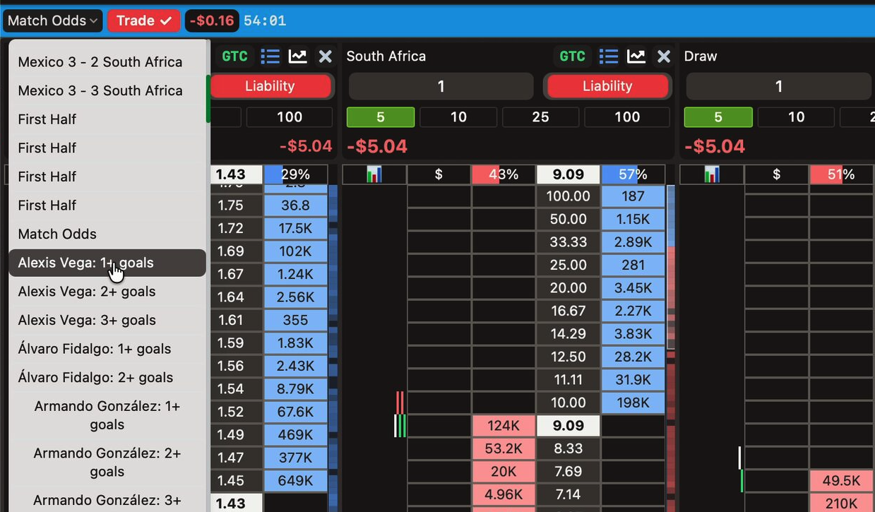Select Álvaro Fidalgo: 2+ goals market
The image size is (875, 512).
pos(107,377)
